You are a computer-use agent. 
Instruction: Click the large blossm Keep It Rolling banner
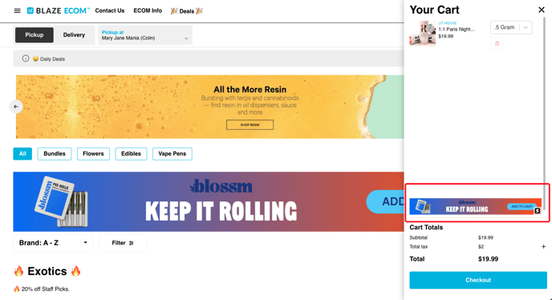209,201
